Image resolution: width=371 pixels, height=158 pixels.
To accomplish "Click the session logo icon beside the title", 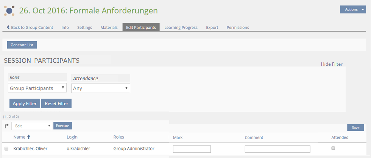I will (9, 11).
